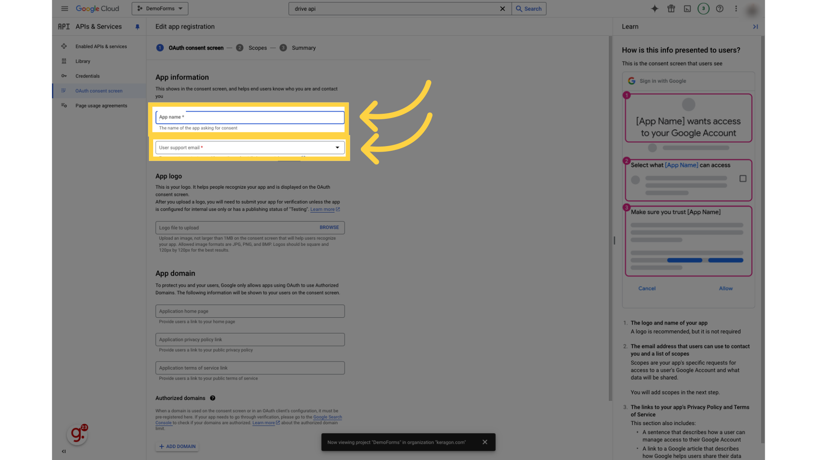Focus Application privacy policy link field
The height and width of the screenshot is (460, 817).
250,339
